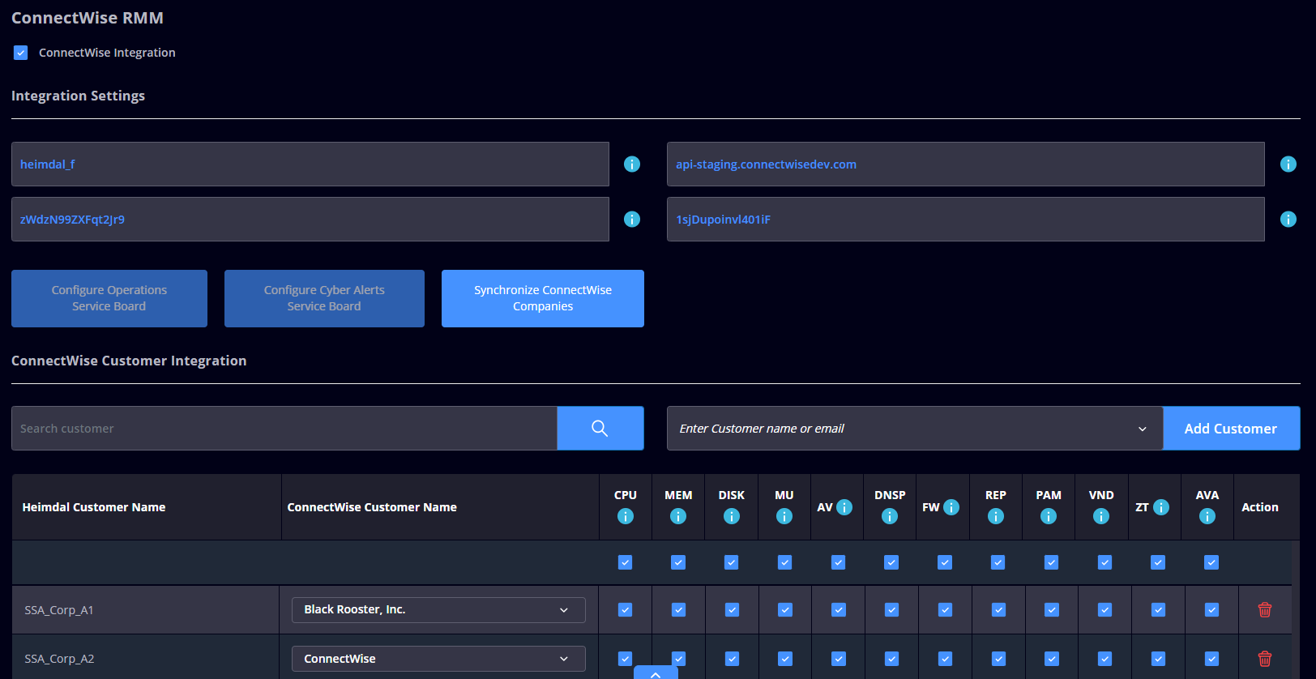Toggle select-all MEM checkbox in header row
Image resolution: width=1316 pixels, height=679 pixels.
pyautogui.click(x=678, y=562)
